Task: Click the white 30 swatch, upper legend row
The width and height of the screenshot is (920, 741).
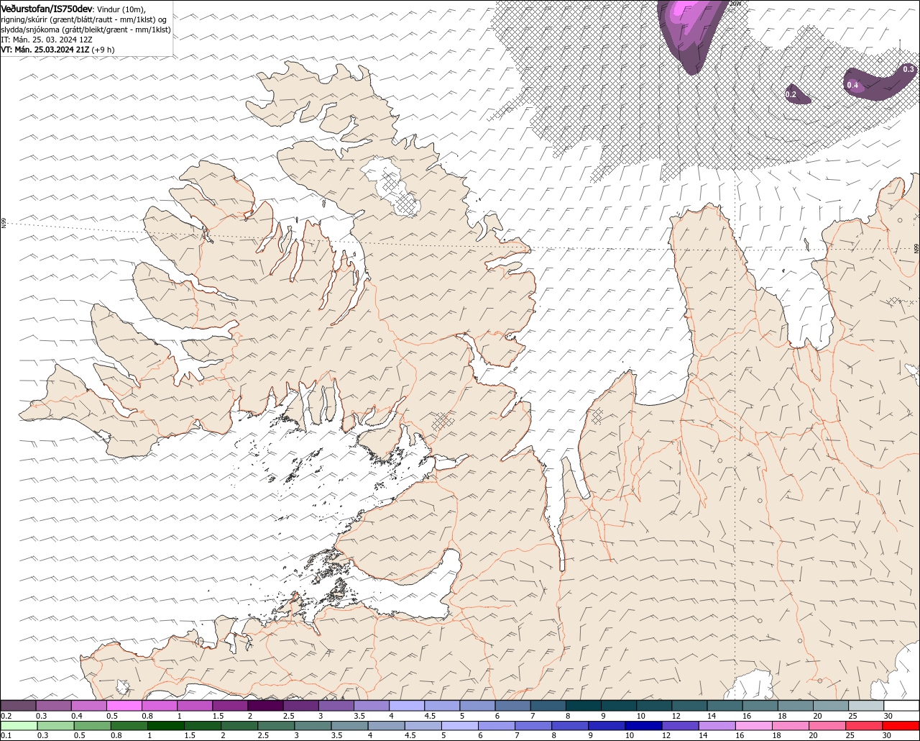Action: coord(901,706)
